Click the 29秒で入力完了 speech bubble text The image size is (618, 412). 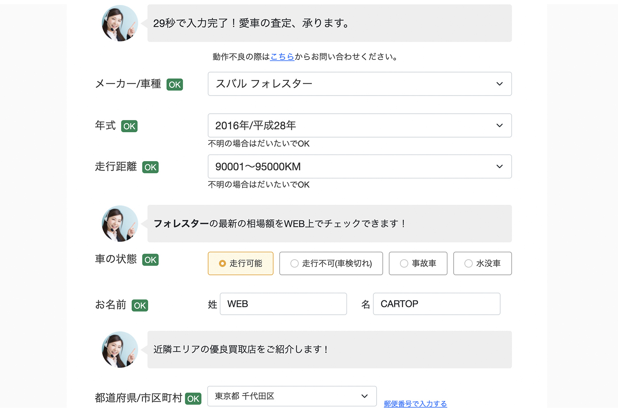251,23
